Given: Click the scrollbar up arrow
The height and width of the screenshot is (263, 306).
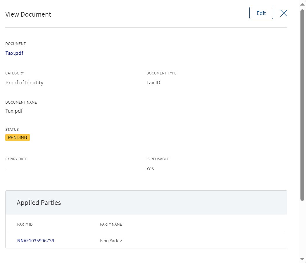Looking at the screenshot, I should pyautogui.click(x=302, y=4).
